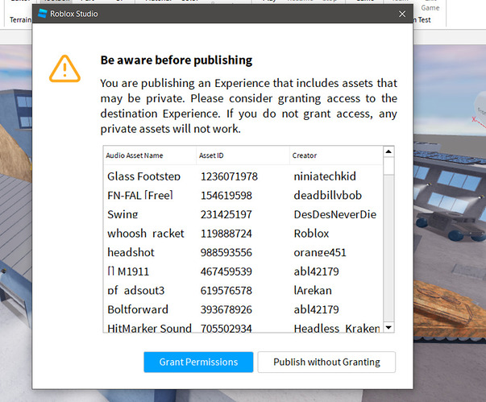
Task: Select the pf adsout3 asset name
Action: (136, 291)
